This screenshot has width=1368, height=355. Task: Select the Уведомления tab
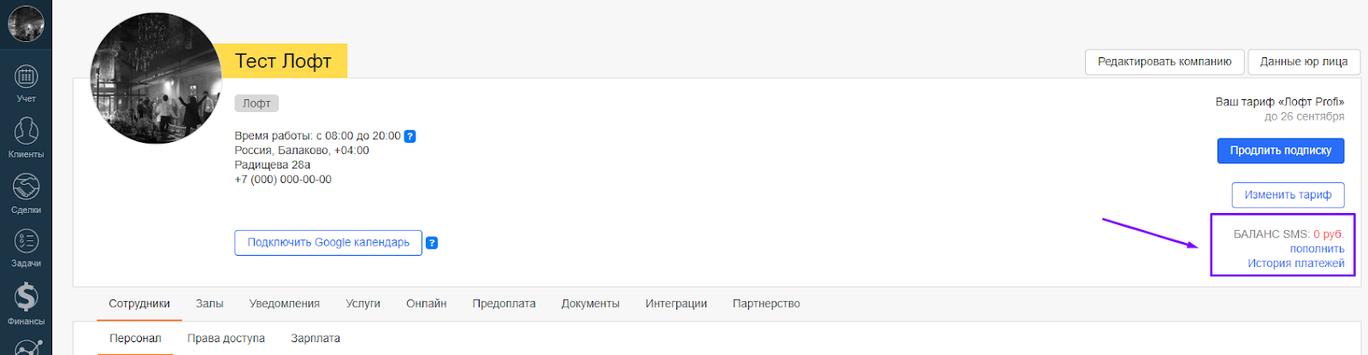pyautogui.click(x=285, y=304)
